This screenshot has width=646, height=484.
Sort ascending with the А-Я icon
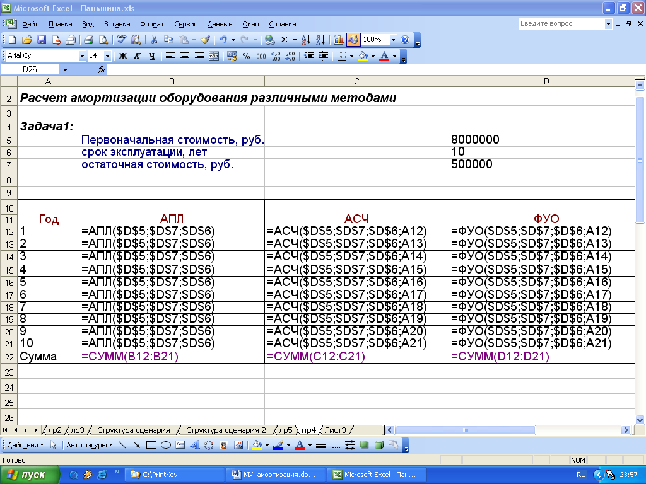tap(306, 40)
